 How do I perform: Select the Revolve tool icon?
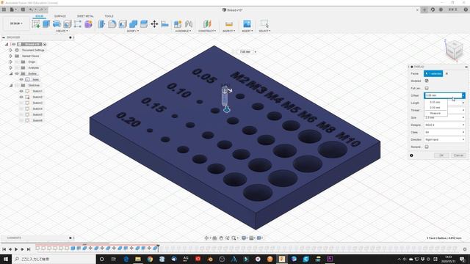[x=57, y=24]
